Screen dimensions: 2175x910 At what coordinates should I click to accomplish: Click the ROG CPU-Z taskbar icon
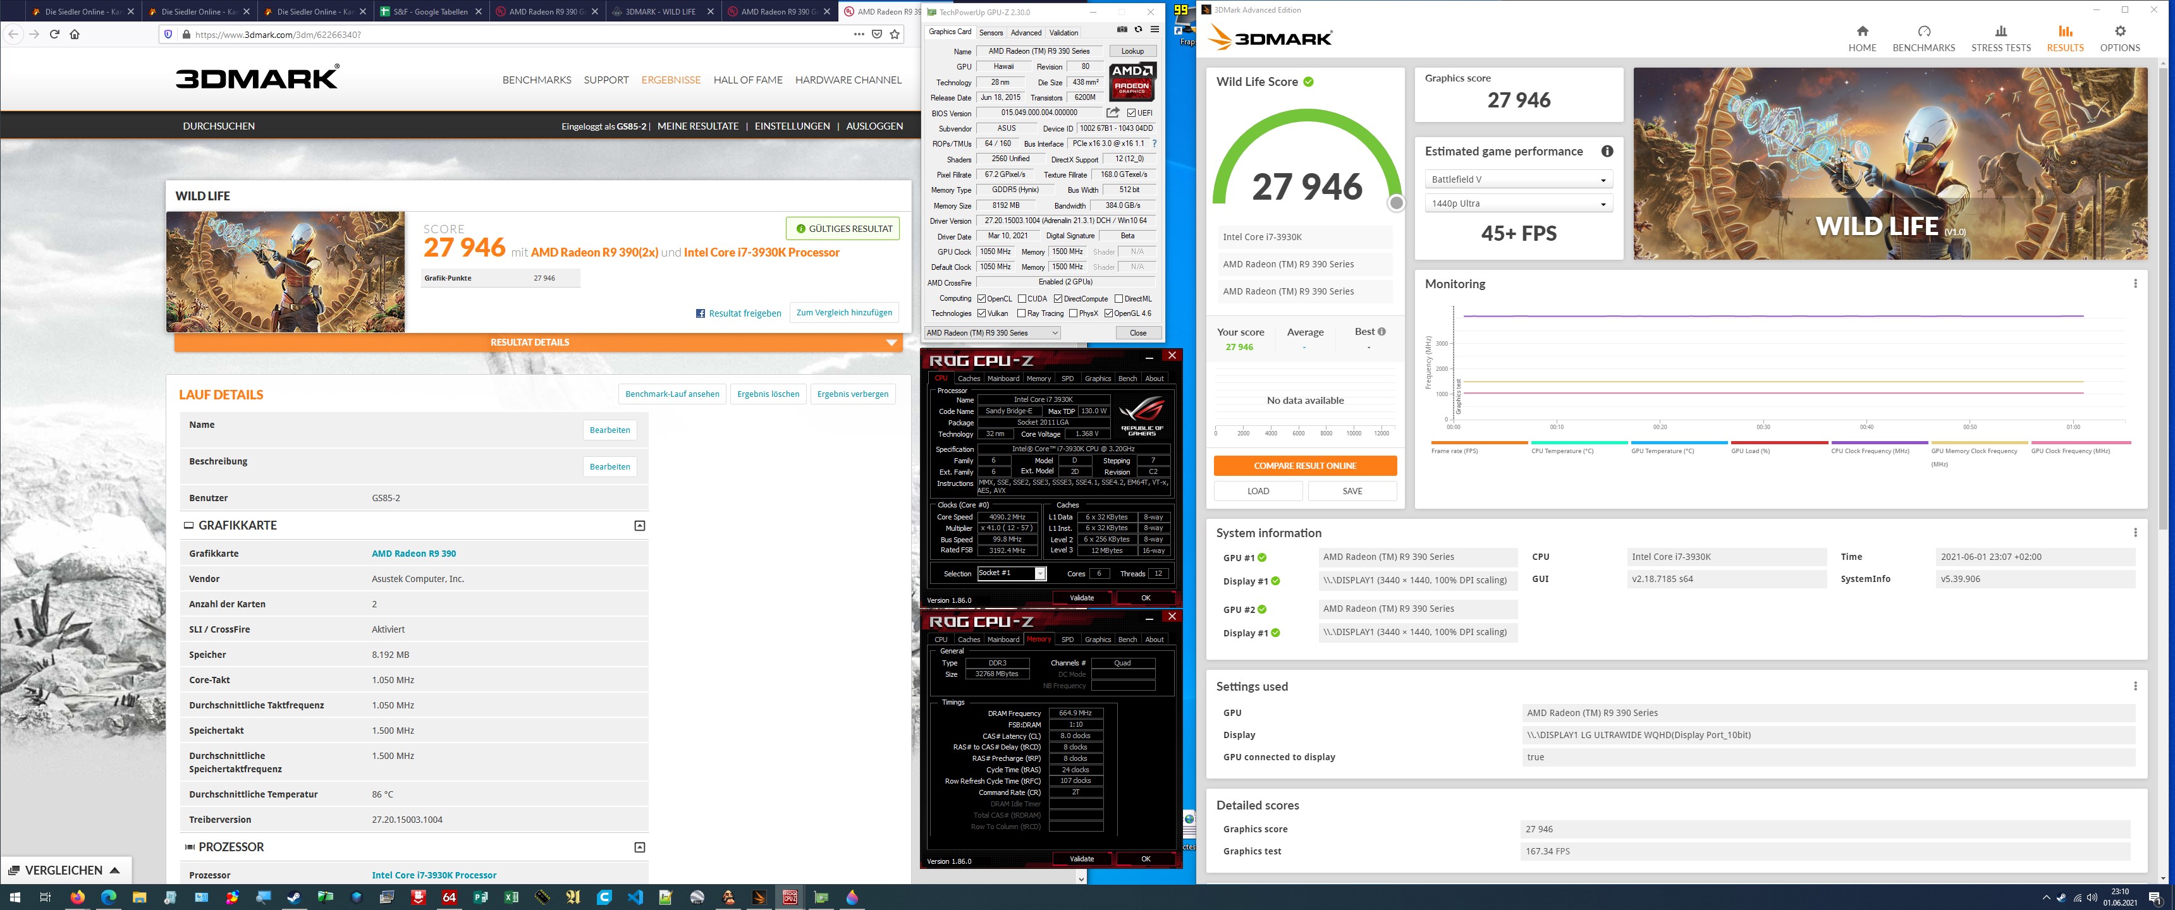790,897
